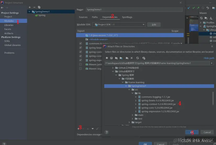Click the remove module minus icon
This screenshot has height=145, width=216.
point(34,7)
